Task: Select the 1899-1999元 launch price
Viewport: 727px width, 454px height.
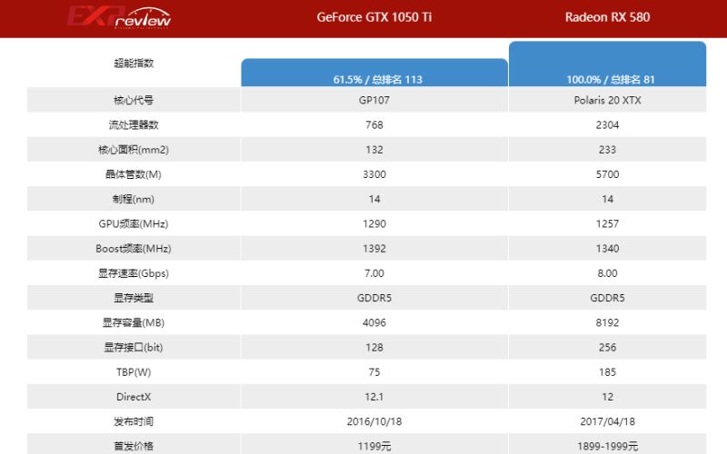Action: tap(607, 447)
